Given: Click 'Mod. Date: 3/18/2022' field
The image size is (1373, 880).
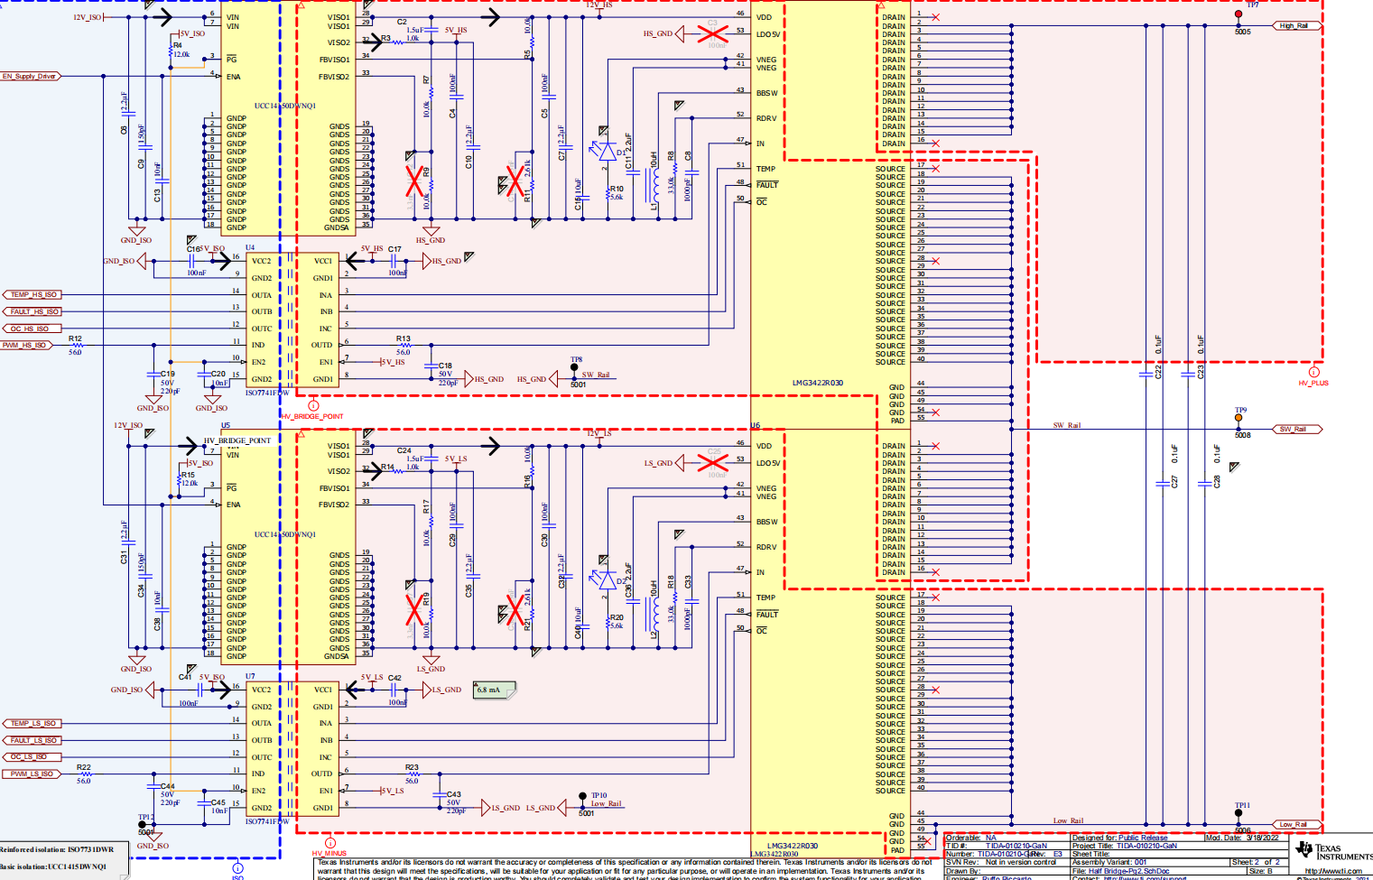Looking at the screenshot, I should coord(1243,838).
